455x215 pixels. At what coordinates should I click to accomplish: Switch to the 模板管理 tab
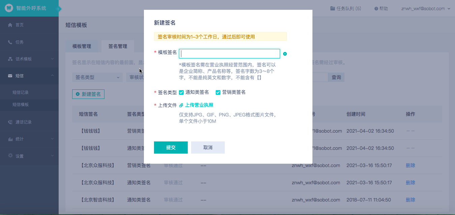click(x=82, y=46)
